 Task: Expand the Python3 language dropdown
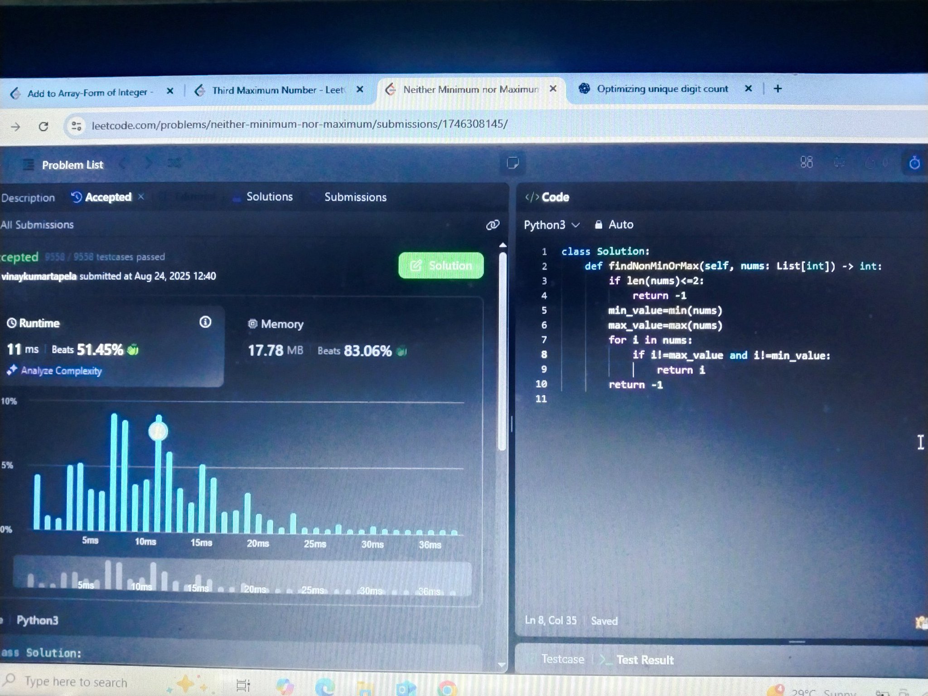pyautogui.click(x=551, y=225)
